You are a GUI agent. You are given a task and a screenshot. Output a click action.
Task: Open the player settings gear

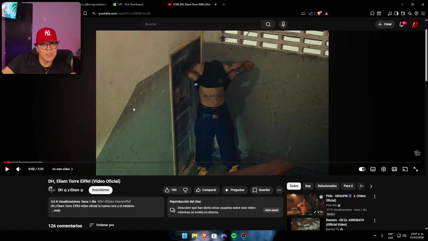point(384,169)
